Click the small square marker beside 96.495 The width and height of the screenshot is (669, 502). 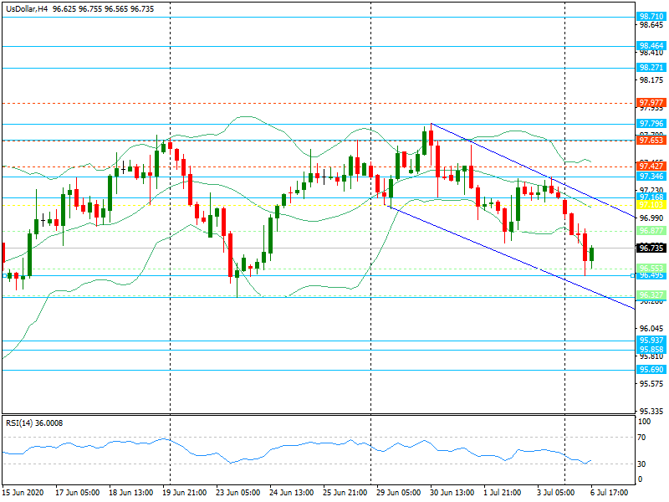632,275
